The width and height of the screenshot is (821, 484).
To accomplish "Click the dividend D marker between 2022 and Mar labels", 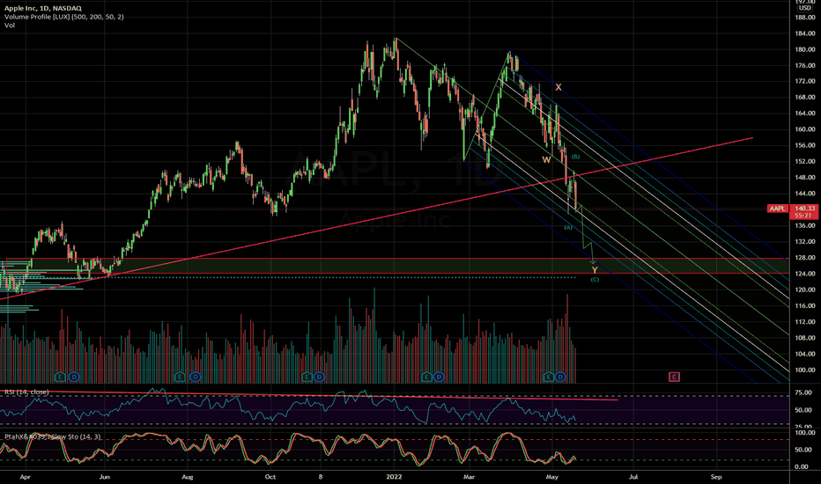I will (439, 377).
